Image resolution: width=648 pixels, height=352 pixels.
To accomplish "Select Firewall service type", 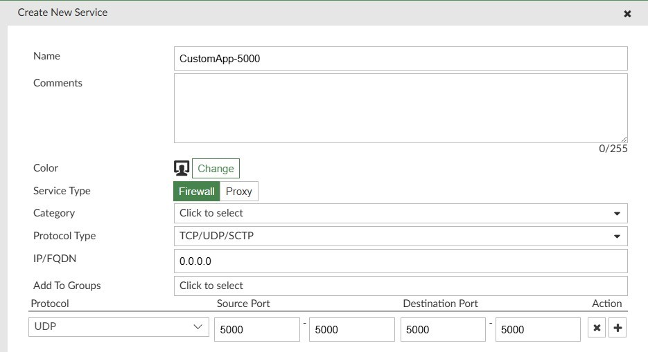I will point(197,192).
